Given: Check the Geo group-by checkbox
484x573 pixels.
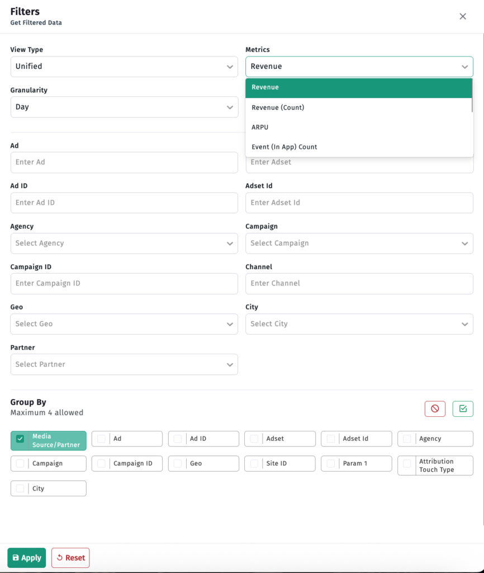Looking at the screenshot, I should 178,463.
